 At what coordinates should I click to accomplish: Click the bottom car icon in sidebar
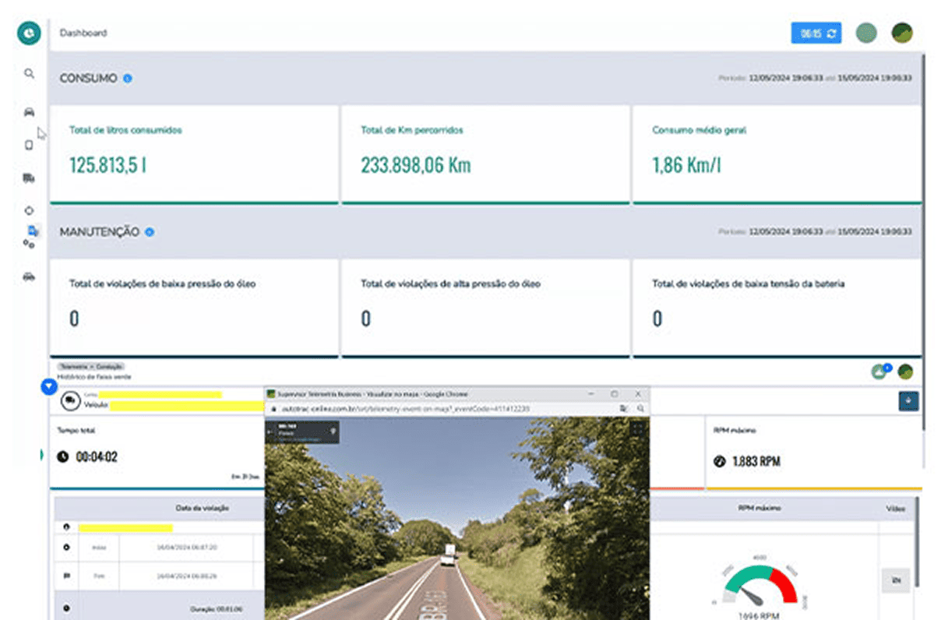pyautogui.click(x=29, y=277)
